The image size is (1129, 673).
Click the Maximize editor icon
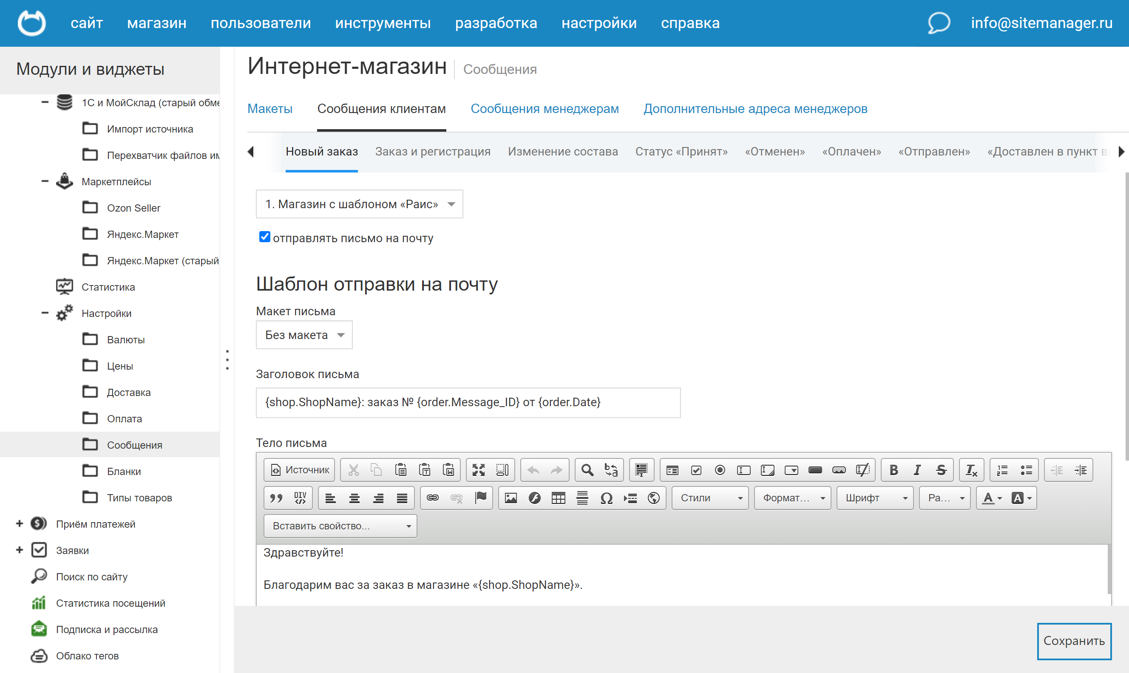click(x=479, y=470)
